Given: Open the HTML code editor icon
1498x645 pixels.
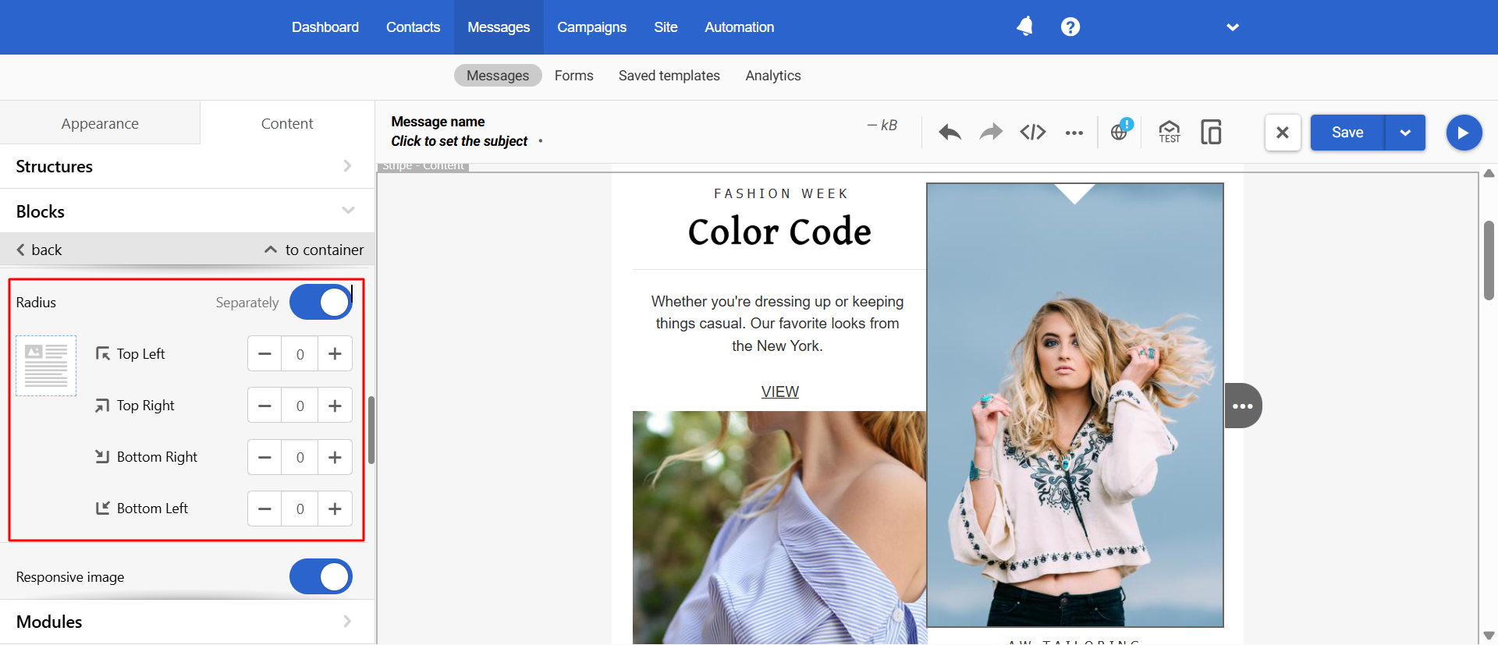Looking at the screenshot, I should point(1033,133).
